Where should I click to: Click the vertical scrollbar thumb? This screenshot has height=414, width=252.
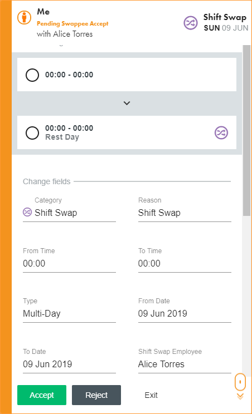[x=247, y=130]
